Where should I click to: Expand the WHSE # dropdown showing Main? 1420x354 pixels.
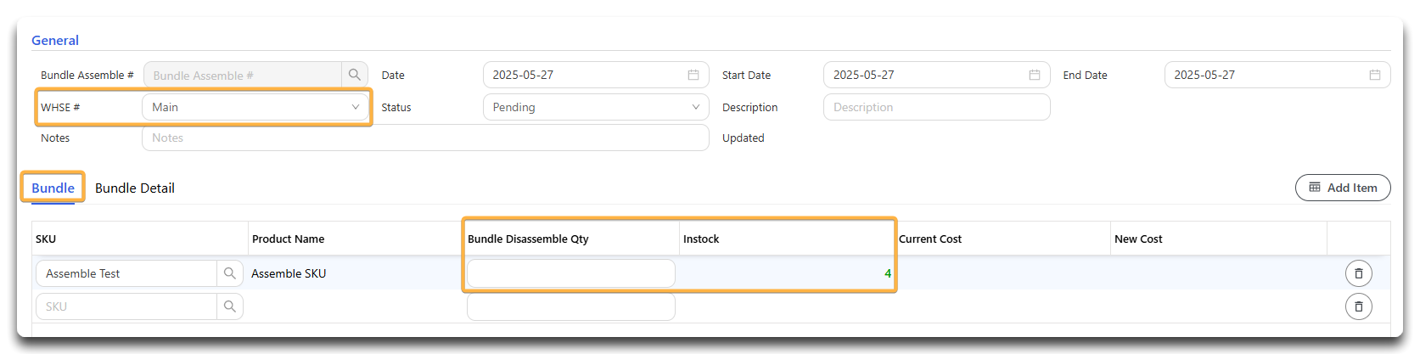click(255, 107)
